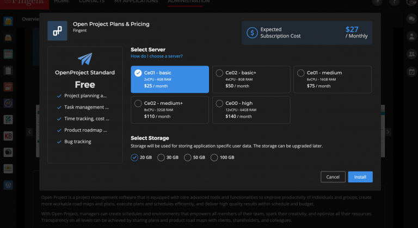Open the user profile avatar in the top bar
The height and width of the screenshot is (228, 418).
(x=411, y=2)
